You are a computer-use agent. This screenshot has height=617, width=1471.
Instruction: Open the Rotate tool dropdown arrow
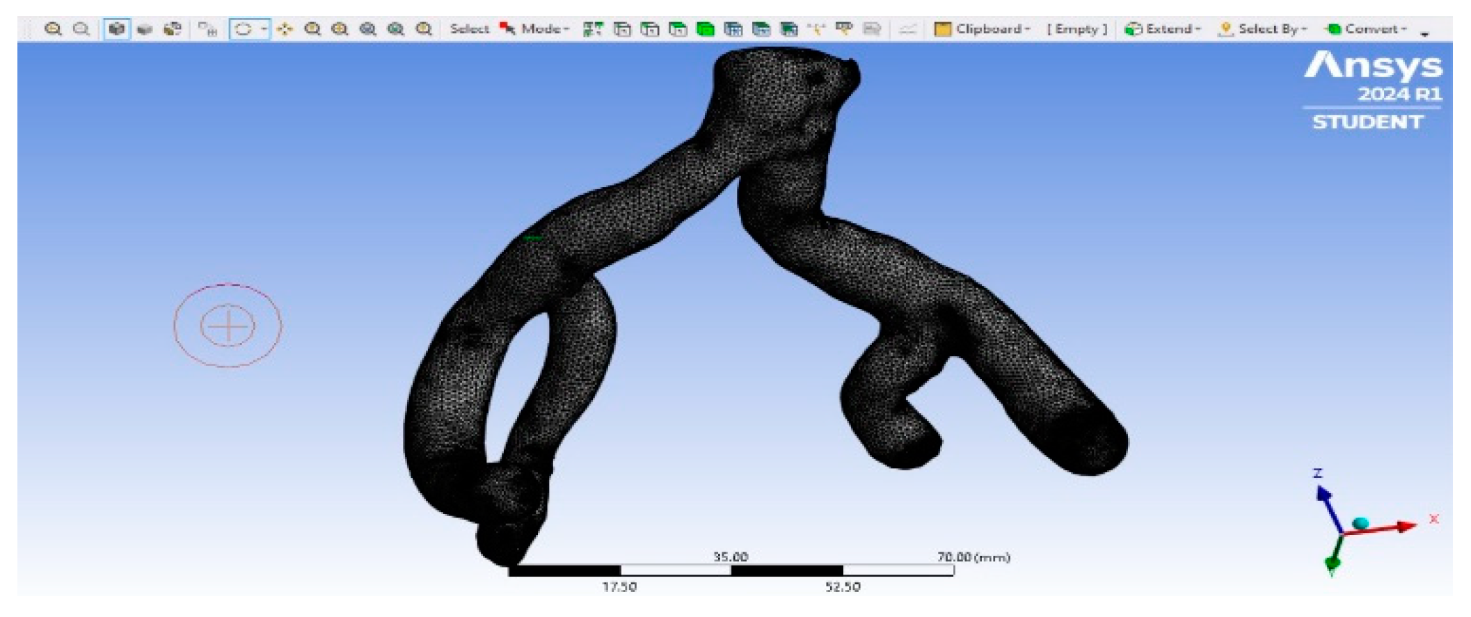click(x=264, y=29)
